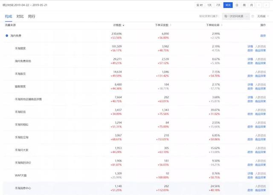Image resolution: width=273 pixels, height=195 pixels.
Task: Select the 30天 time range
Action: coord(228,5)
